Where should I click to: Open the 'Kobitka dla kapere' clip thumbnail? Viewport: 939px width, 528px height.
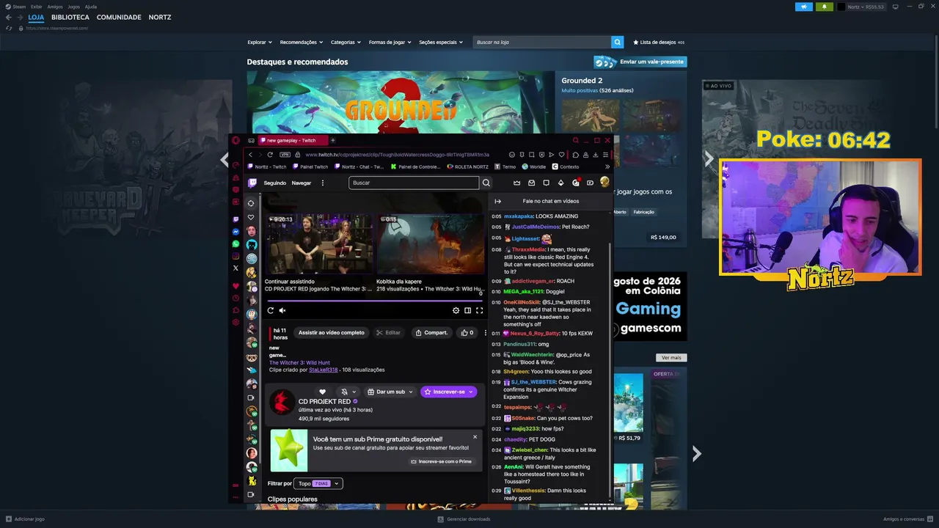[x=431, y=244]
